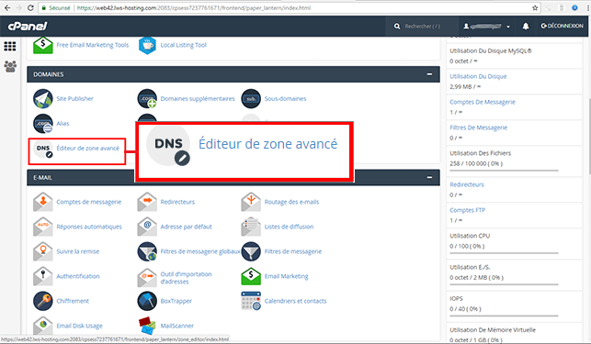
Task: Click the IOPS usage bar
Action: pos(504,316)
